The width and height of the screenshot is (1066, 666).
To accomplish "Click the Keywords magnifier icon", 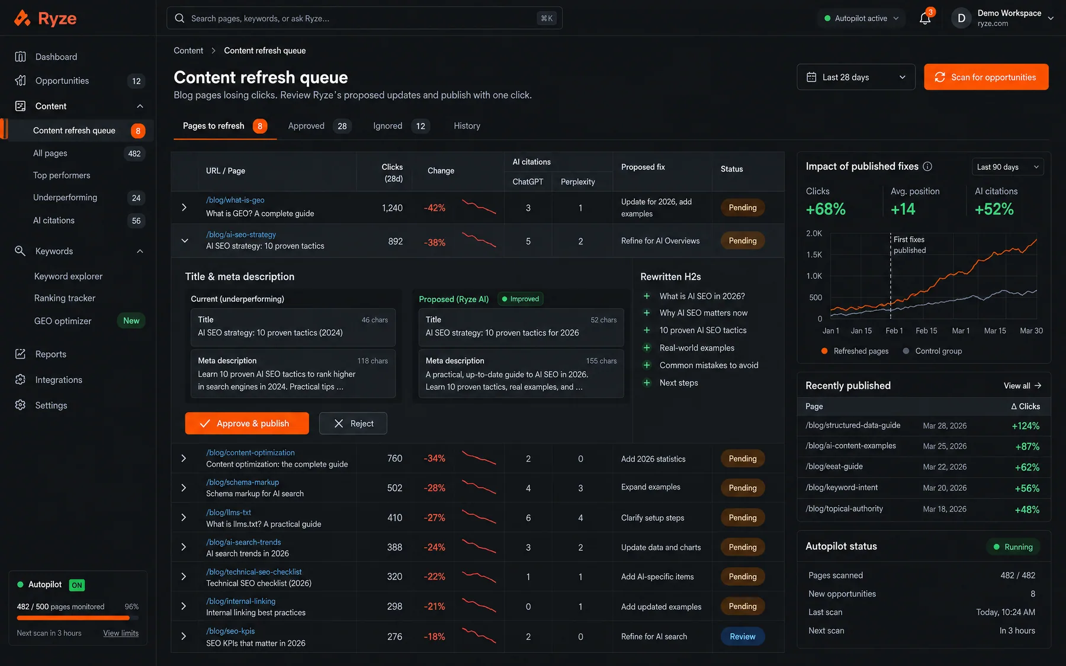I will tap(20, 251).
